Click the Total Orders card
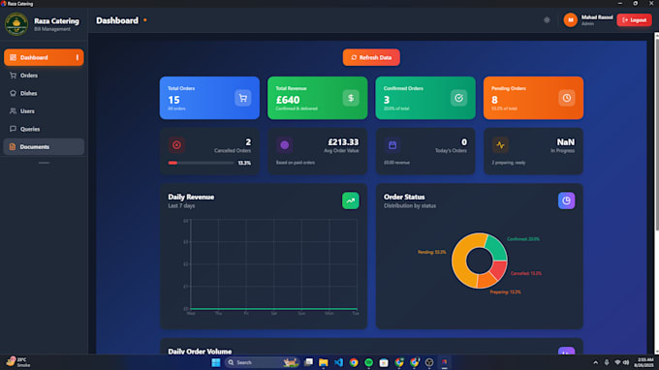This screenshot has height=370, width=659. [x=209, y=98]
